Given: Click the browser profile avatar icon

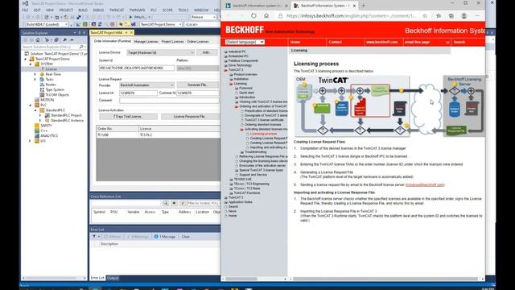Looking at the screenshot, I should [x=463, y=16].
